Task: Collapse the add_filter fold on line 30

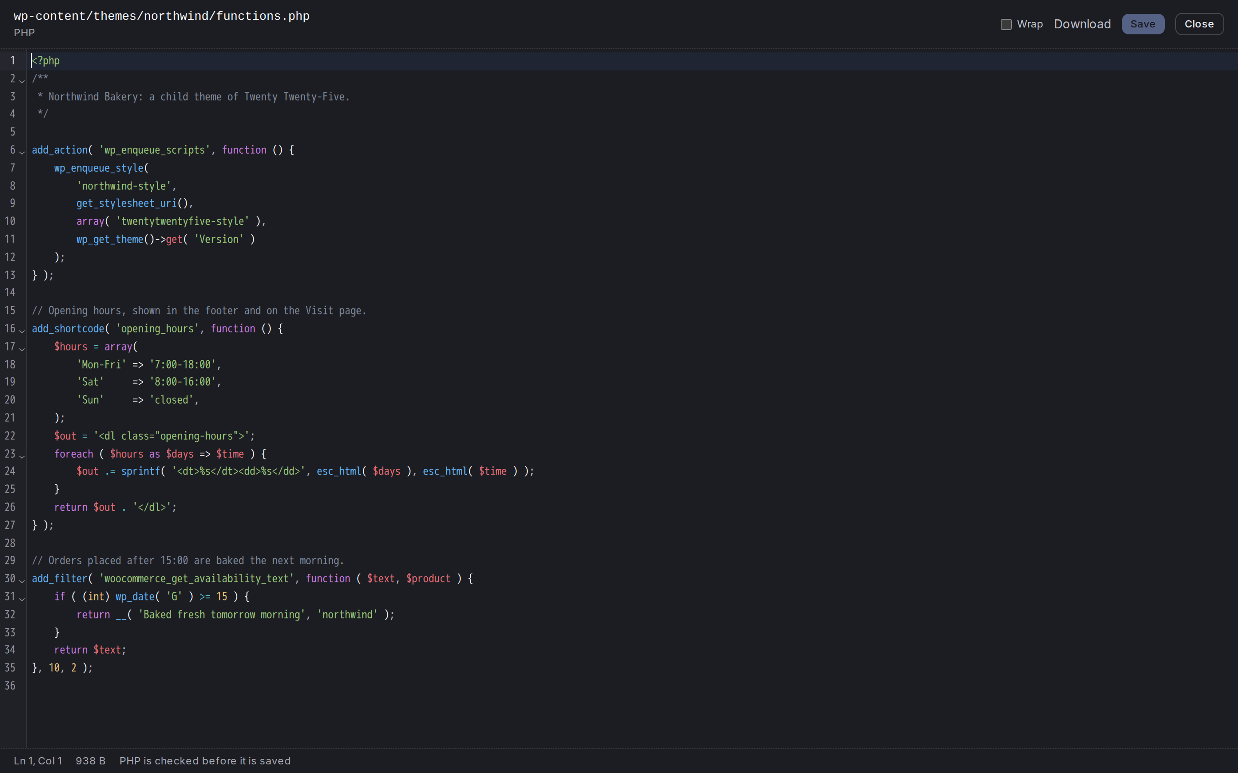Action: 22,581
